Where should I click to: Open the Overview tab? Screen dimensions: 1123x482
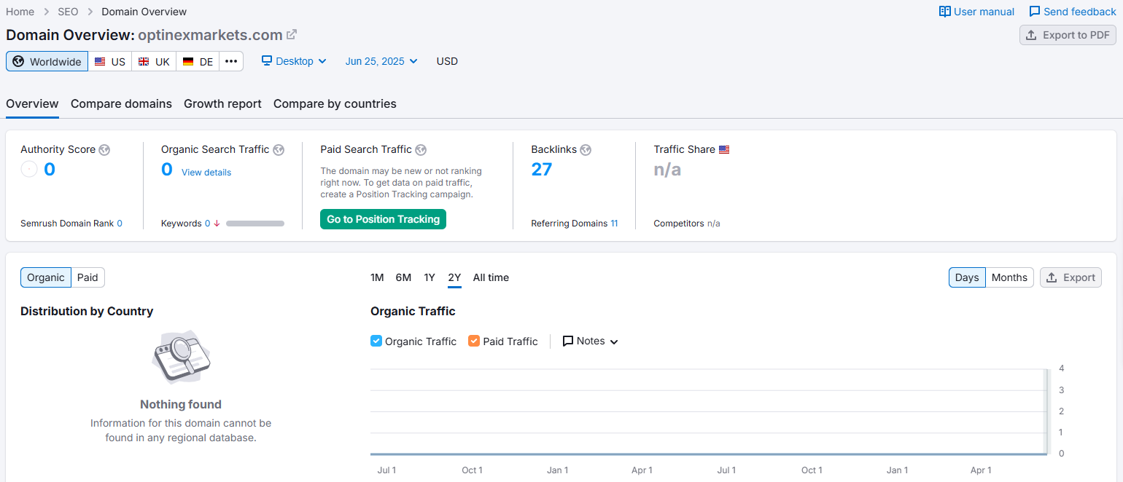pos(32,103)
